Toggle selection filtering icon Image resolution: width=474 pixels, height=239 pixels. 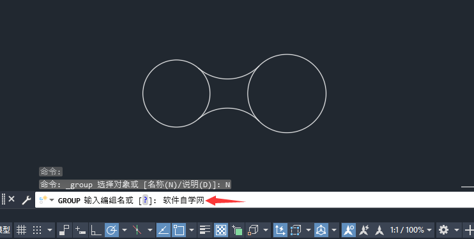[x=295, y=230]
